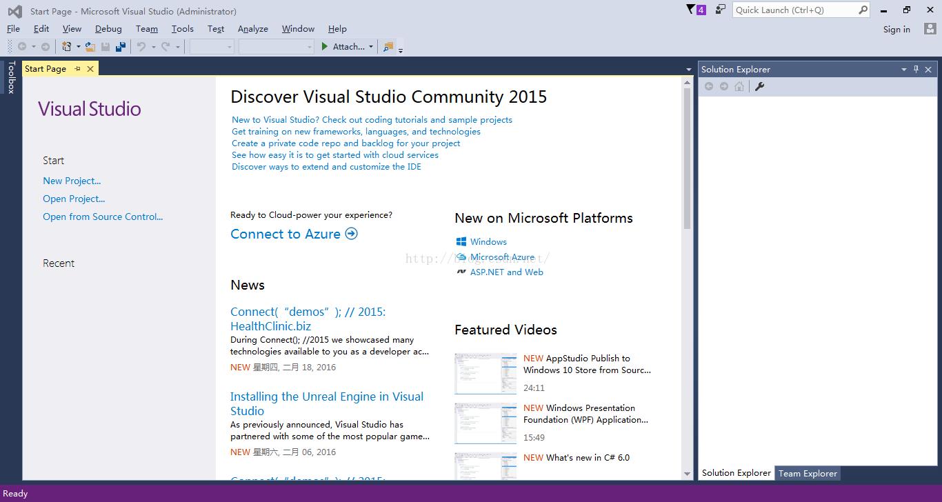Open the AppStudio Publish video thumbnail
The width and height of the screenshot is (942, 502).
click(x=485, y=374)
